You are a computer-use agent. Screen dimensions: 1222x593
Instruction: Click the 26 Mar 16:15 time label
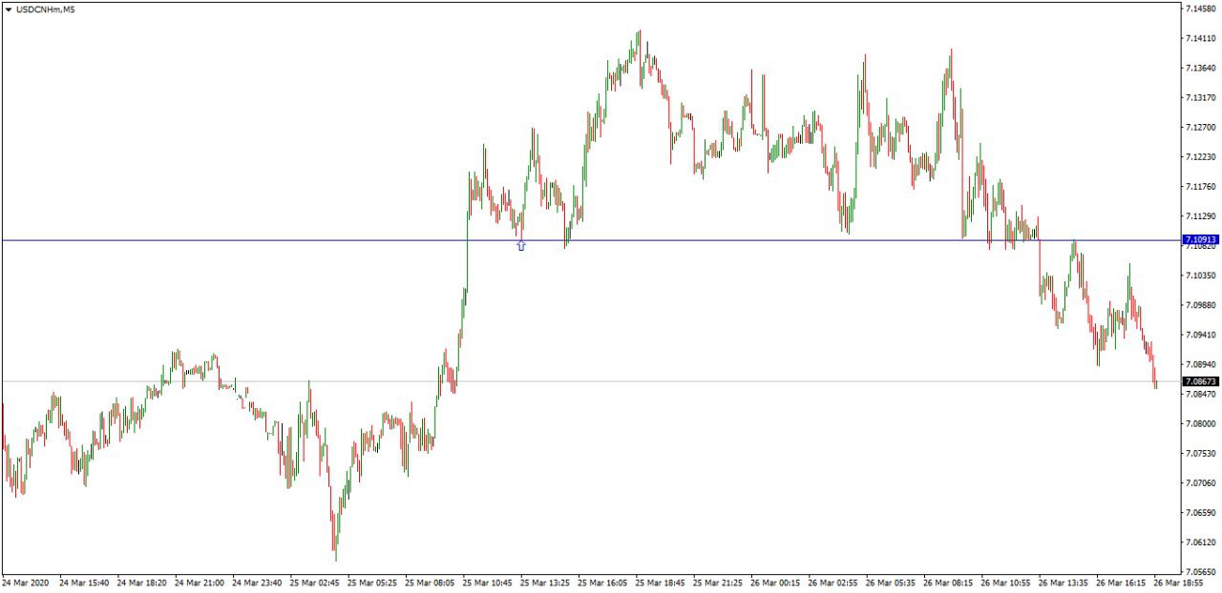[1121, 583]
